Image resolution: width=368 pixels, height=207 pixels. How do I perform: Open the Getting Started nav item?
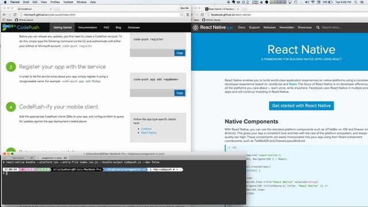[62, 28]
